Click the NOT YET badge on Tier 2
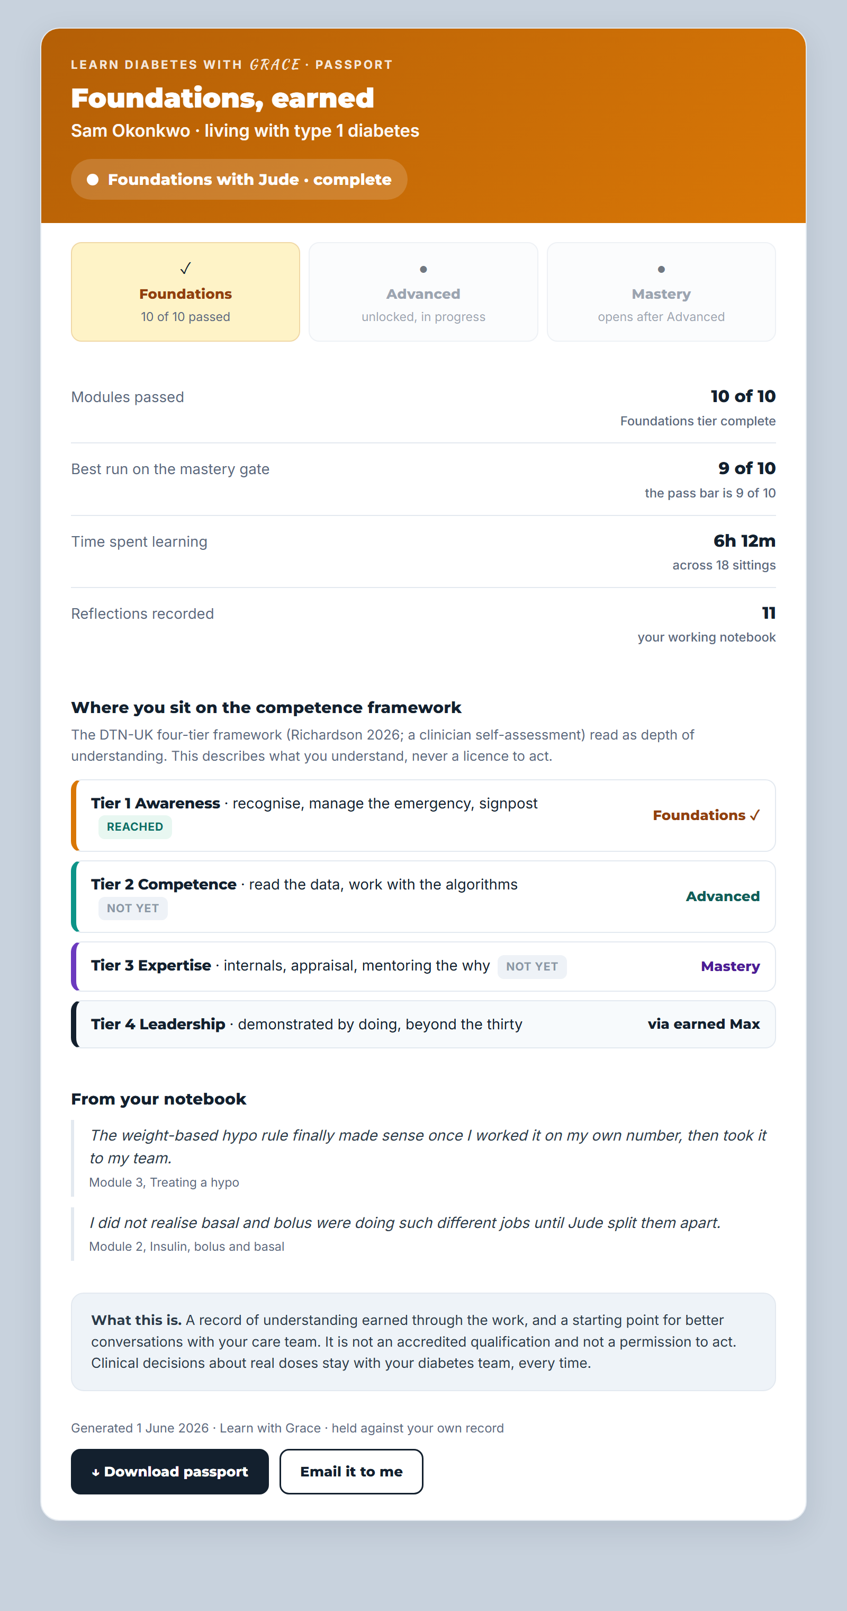Image resolution: width=847 pixels, height=1611 pixels. click(x=133, y=908)
